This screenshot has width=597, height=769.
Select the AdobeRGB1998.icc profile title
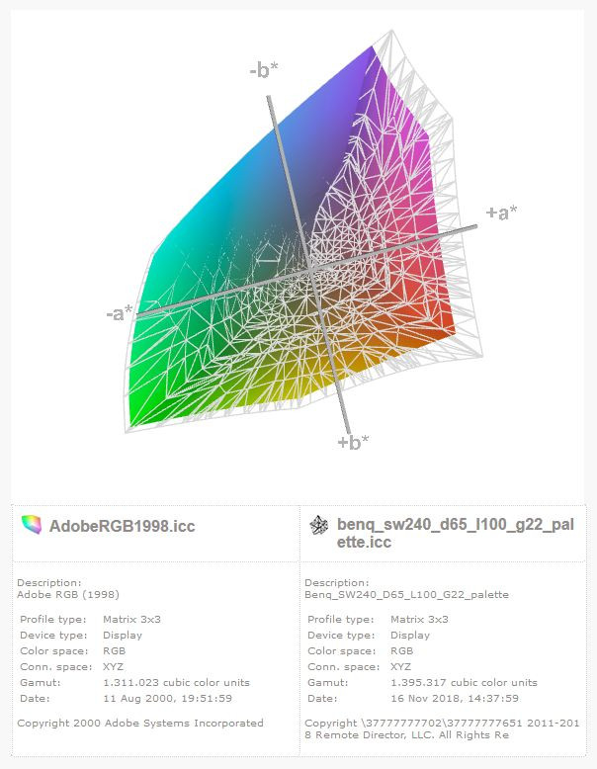tap(123, 526)
